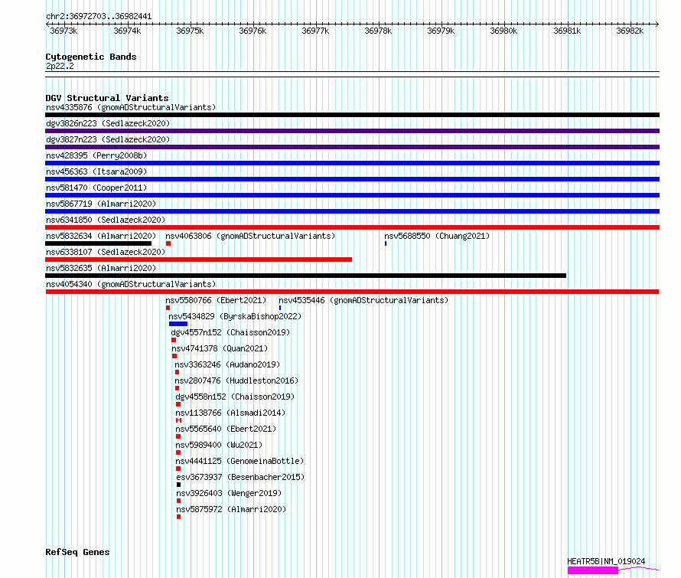Click the 36973k ruler tick label
The height and width of the screenshot is (578, 681).
tap(64, 31)
